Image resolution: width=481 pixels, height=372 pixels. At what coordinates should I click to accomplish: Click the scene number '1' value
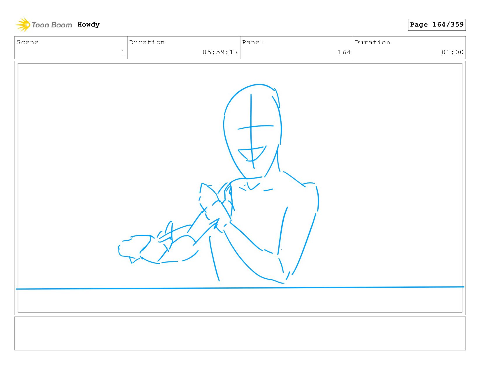[123, 52]
